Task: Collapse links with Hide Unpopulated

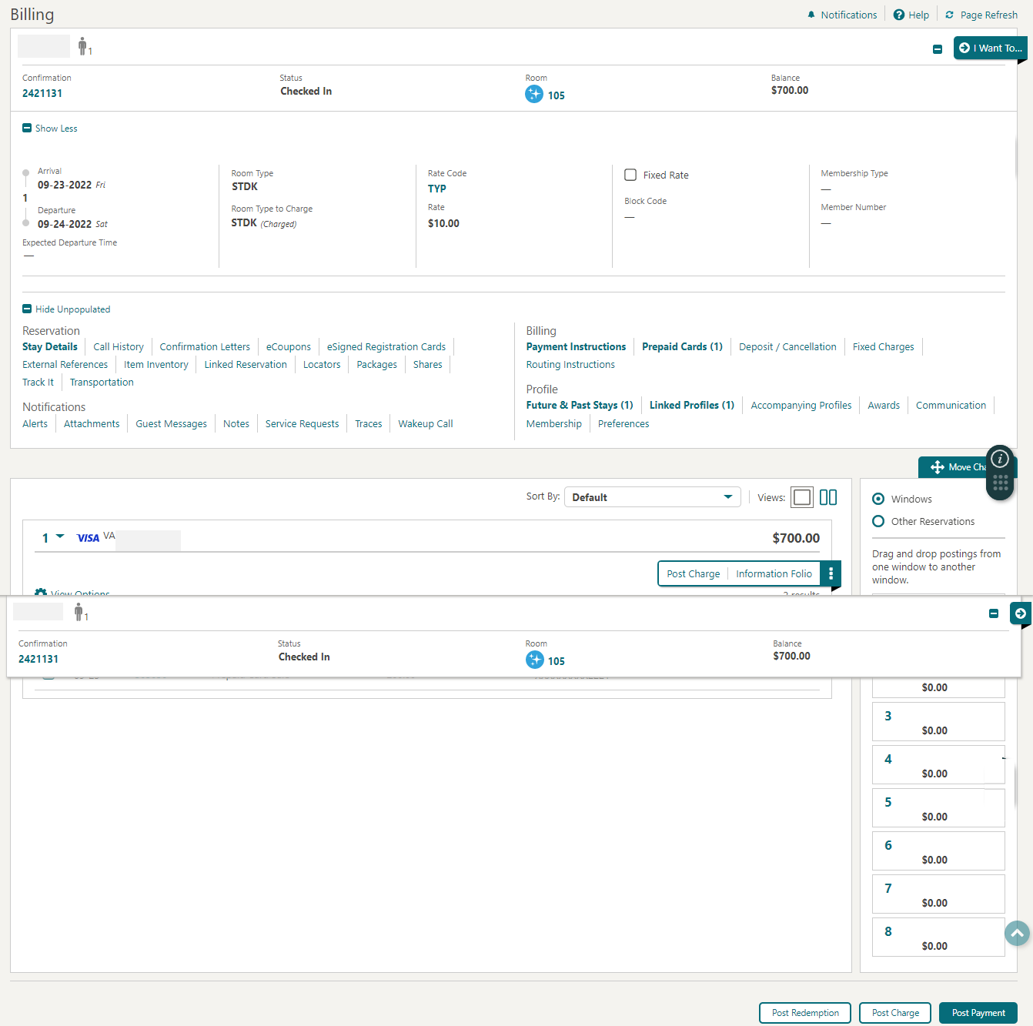Action: tap(66, 309)
